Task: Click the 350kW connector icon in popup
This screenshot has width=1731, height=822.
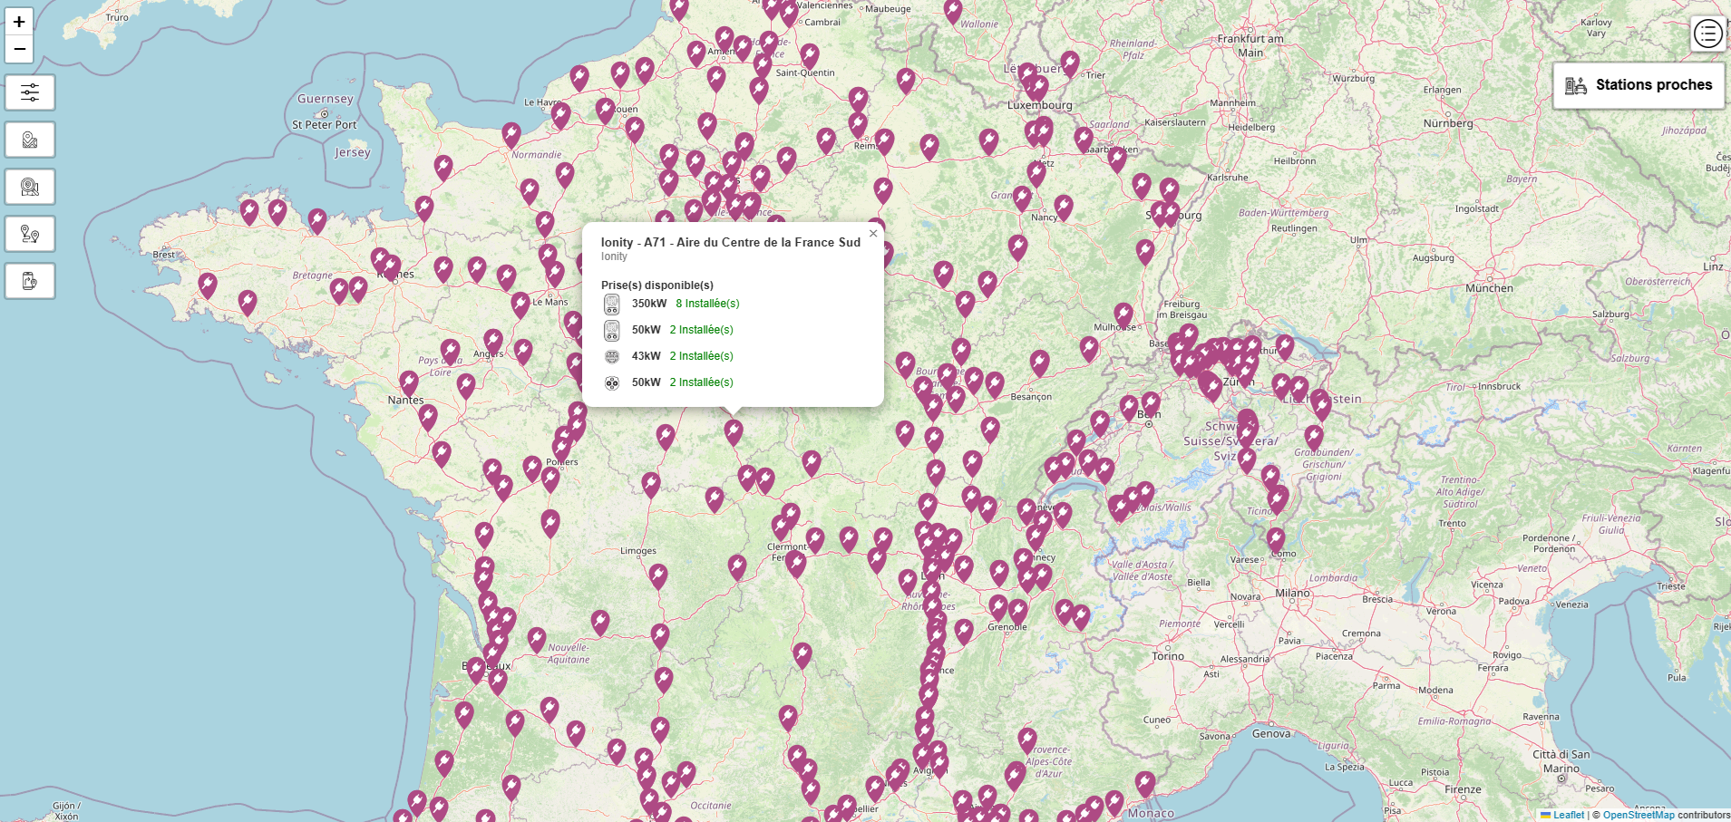Action: click(612, 305)
